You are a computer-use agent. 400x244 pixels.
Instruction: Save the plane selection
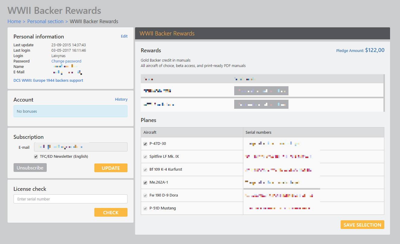click(362, 225)
